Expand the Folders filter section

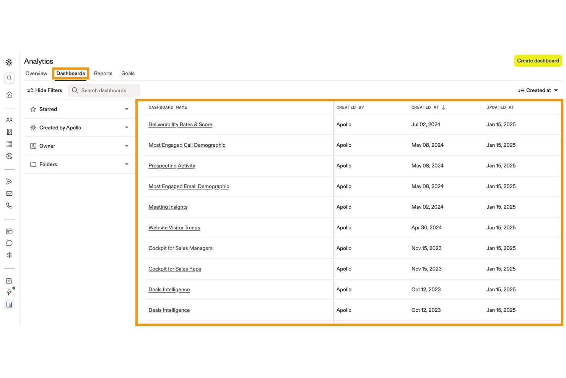point(80,164)
